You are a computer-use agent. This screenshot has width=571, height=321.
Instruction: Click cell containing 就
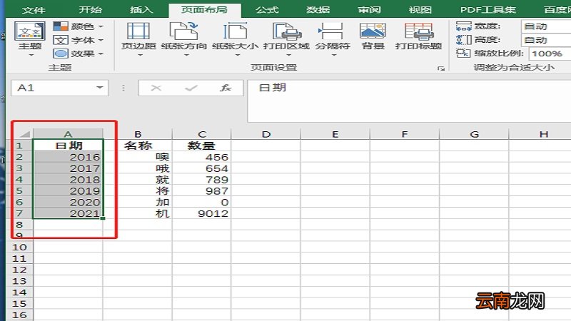point(138,180)
